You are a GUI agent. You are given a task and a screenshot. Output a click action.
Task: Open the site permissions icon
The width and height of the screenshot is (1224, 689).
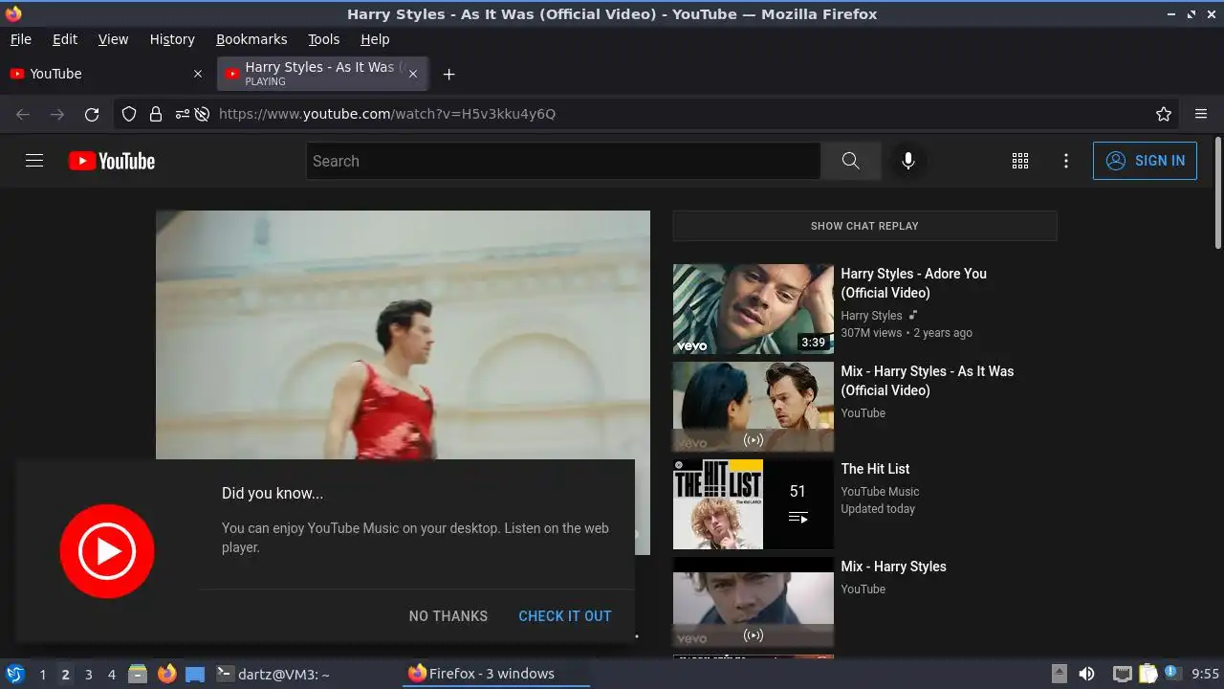(182, 114)
